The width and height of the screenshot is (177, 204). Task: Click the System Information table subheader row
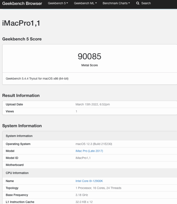point(90,136)
